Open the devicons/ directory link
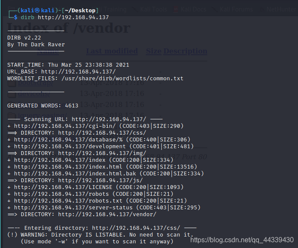 34,94
